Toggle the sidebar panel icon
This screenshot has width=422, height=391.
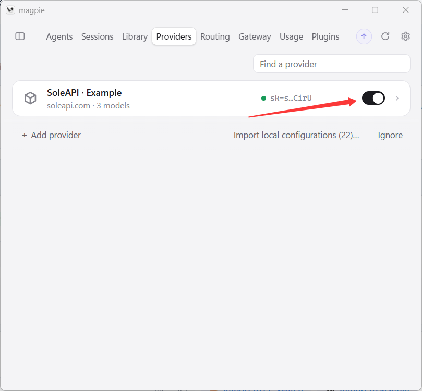point(20,36)
